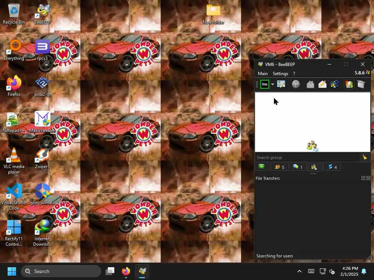Viewport: 374px width, 280px height.
Task: Select the Firefox desktop shortcut
Action: [14, 86]
